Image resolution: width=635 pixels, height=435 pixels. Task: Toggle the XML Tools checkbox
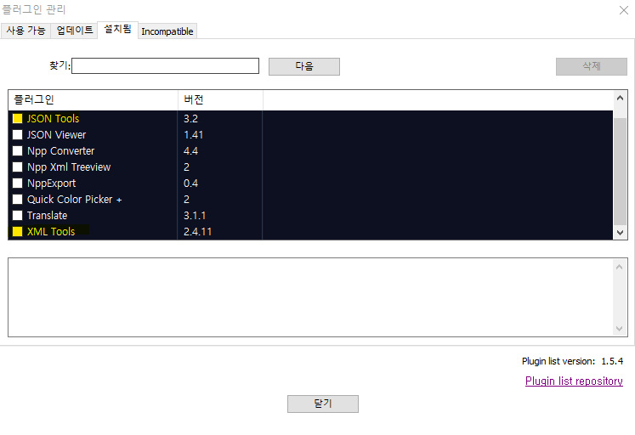click(17, 232)
